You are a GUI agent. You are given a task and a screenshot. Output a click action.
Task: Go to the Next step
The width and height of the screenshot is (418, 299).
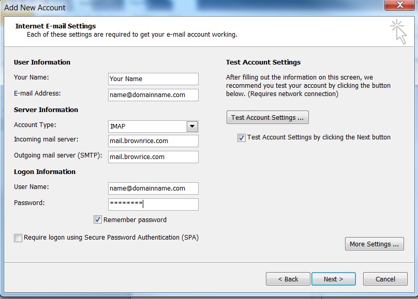click(334, 279)
